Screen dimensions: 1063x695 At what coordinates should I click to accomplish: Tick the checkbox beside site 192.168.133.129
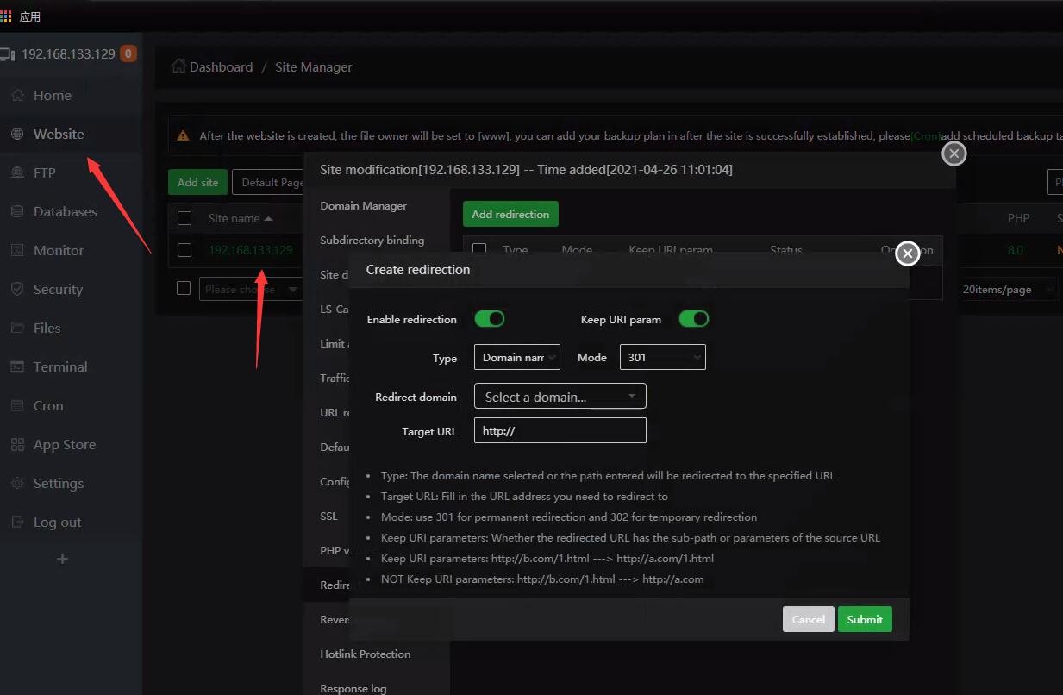tap(184, 250)
